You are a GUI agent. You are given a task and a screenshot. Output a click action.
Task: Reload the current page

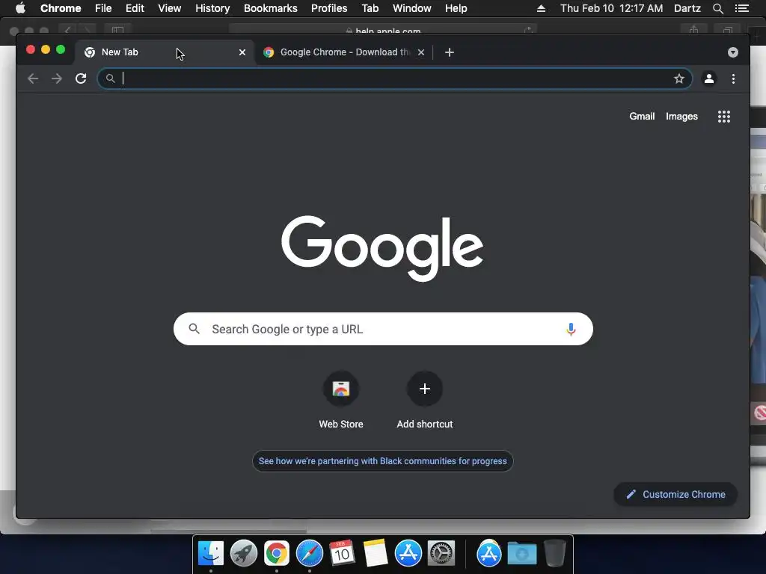[x=81, y=78]
